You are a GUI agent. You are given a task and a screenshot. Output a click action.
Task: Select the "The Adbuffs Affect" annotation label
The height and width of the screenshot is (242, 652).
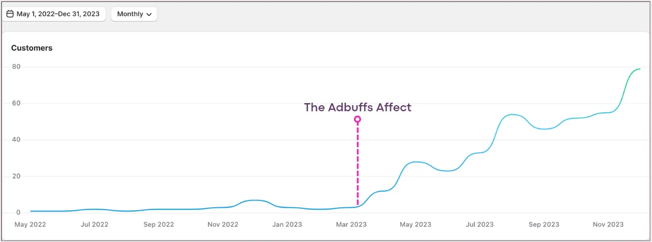coord(357,107)
